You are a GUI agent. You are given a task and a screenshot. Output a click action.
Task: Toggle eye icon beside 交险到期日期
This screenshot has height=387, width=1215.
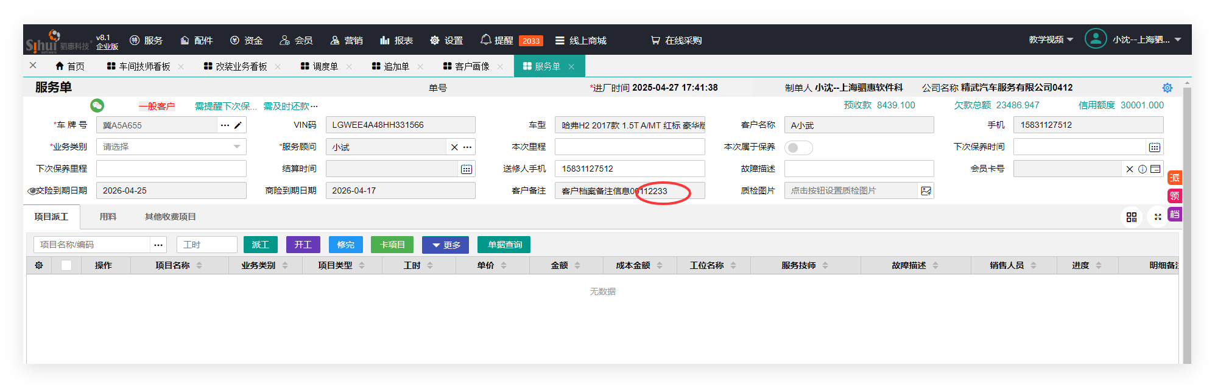pyautogui.click(x=32, y=191)
